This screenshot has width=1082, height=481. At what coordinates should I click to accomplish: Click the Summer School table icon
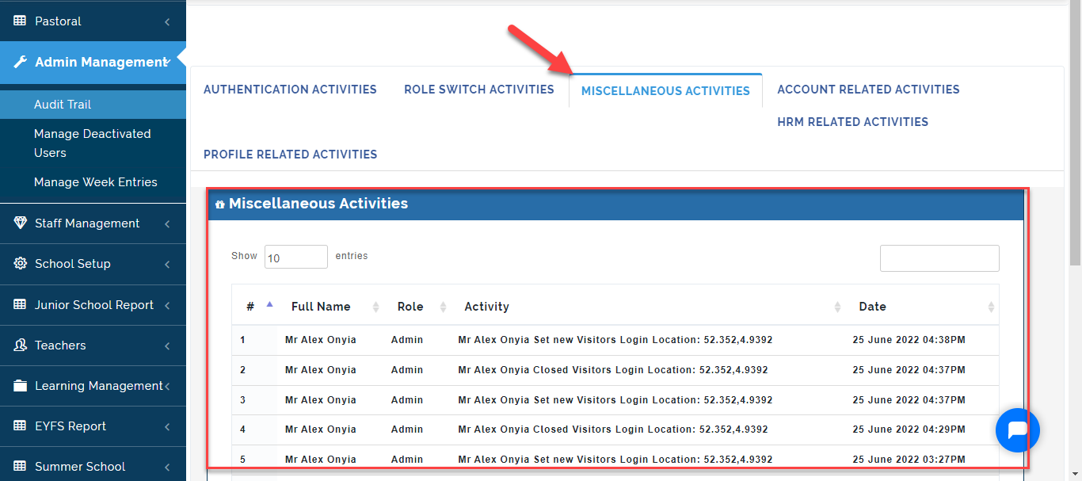coord(20,467)
